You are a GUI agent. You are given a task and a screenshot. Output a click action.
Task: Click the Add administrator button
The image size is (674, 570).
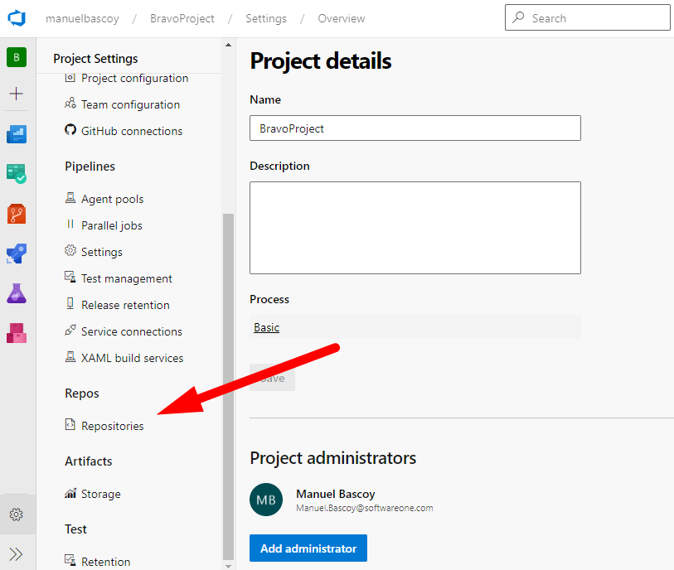coord(308,548)
